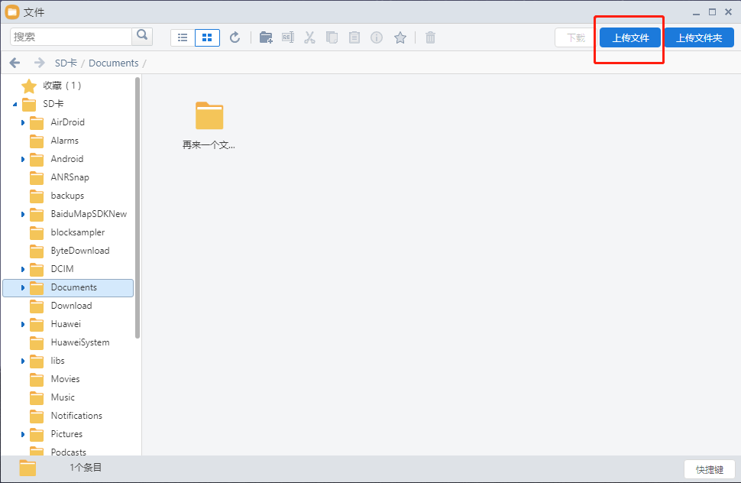
Task: Refresh the file list
Action: coord(235,37)
